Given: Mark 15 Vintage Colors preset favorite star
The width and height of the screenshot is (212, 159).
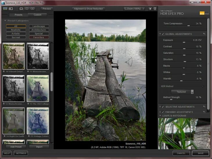Looking at the screenshot, I should point(29,136).
